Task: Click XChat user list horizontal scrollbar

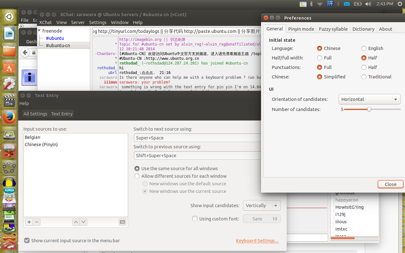Action: (355, 238)
